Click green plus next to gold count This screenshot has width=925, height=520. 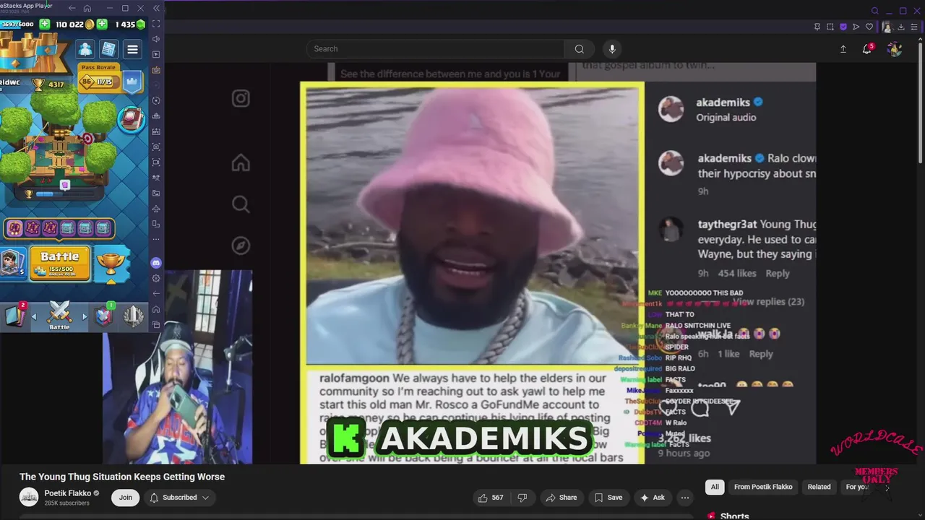point(102,24)
